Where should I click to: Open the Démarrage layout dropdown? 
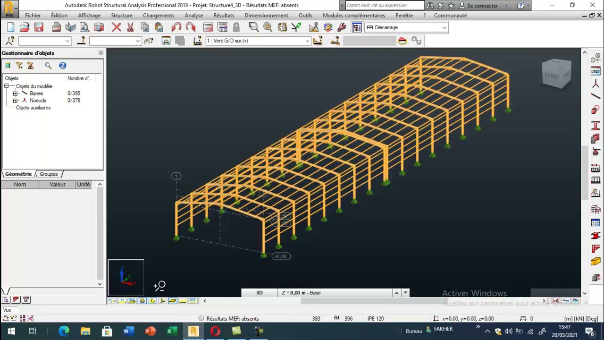(x=444, y=27)
